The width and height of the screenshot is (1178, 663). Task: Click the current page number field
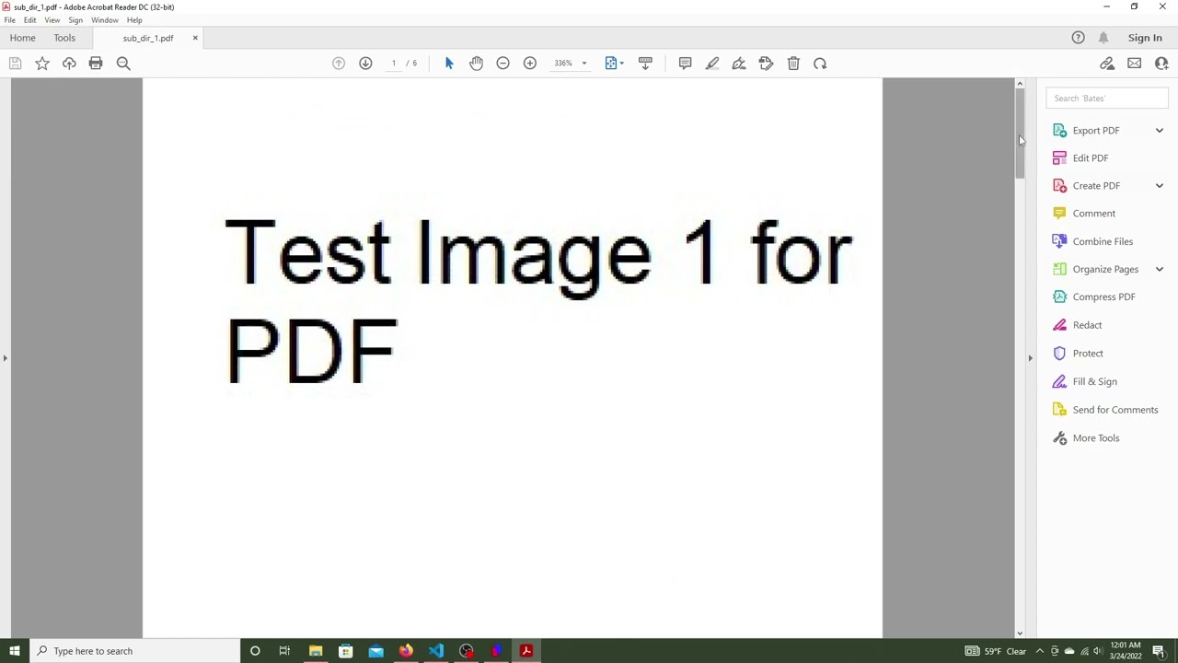pos(393,64)
